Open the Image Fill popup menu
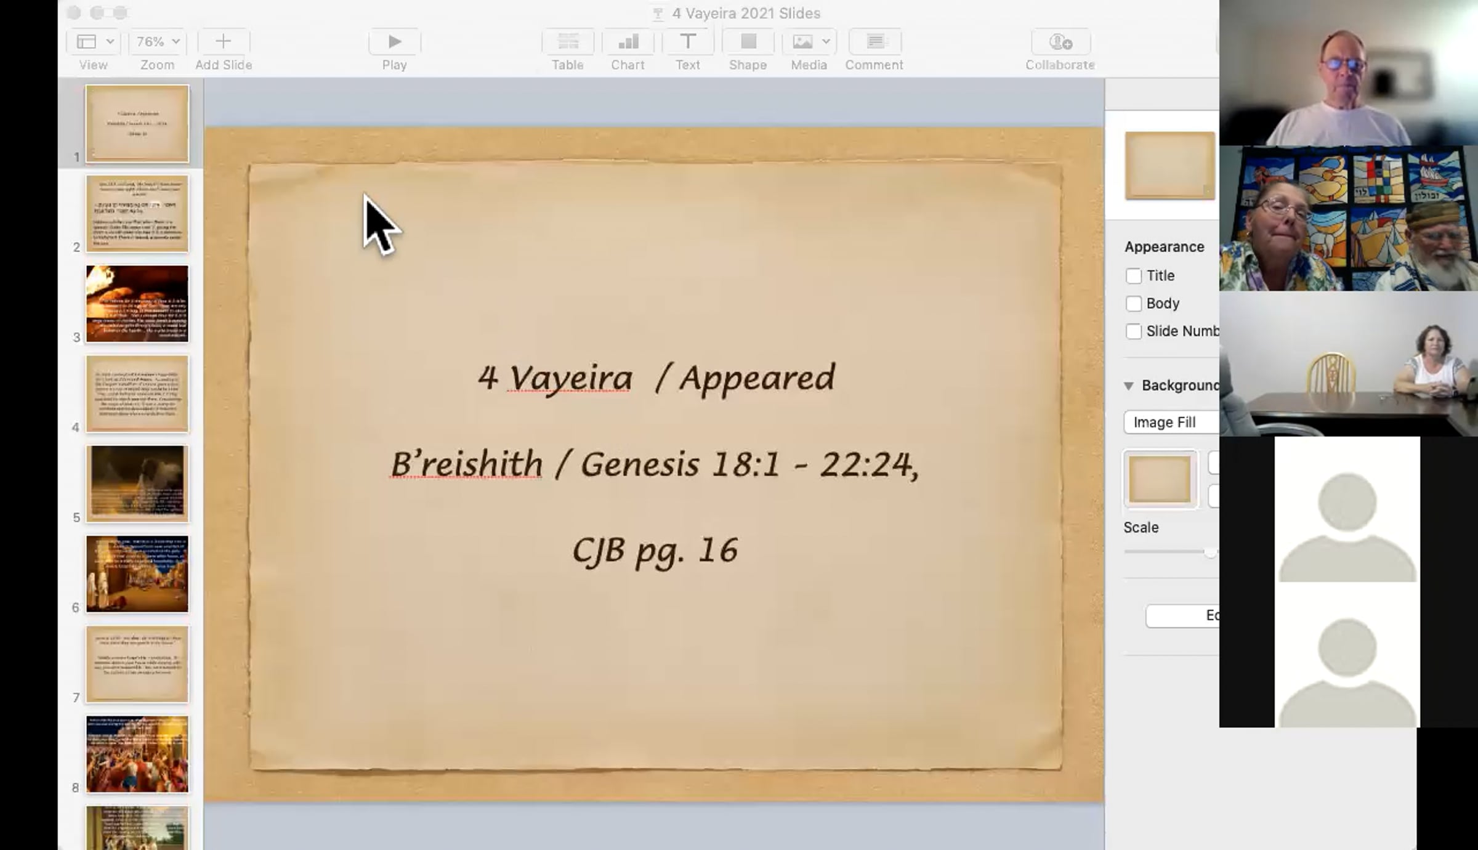This screenshot has width=1478, height=850. tap(1170, 422)
